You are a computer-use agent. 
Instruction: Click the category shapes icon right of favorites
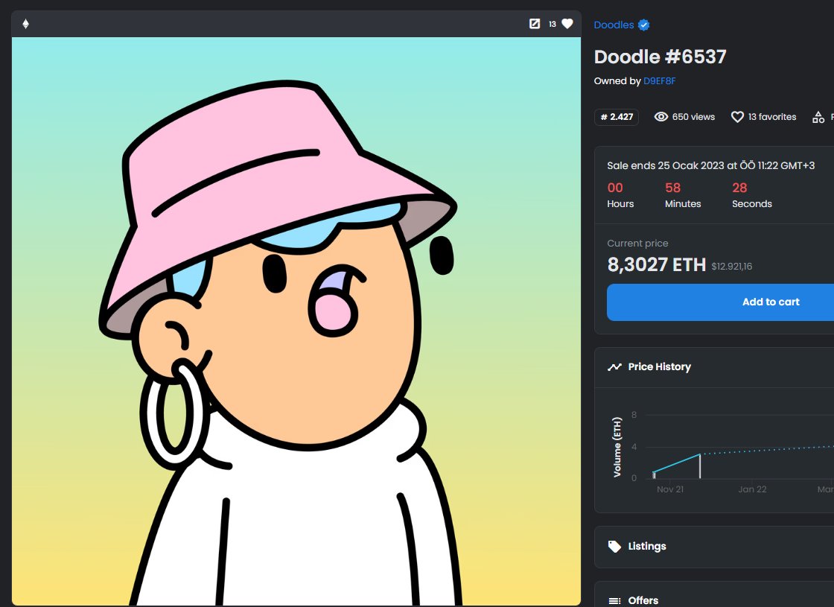click(x=818, y=117)
